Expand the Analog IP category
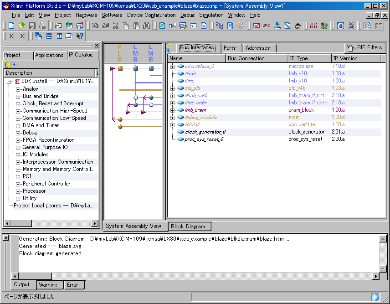390x304 pixels. click(x=18, y=89)
